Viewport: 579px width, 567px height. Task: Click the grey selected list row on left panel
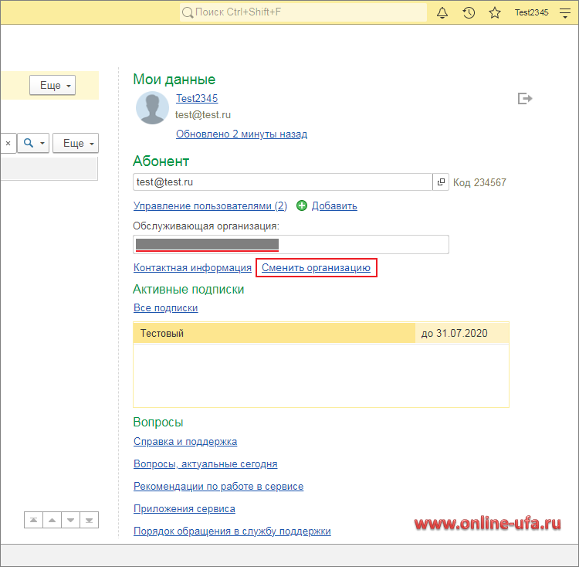point(49,169)
